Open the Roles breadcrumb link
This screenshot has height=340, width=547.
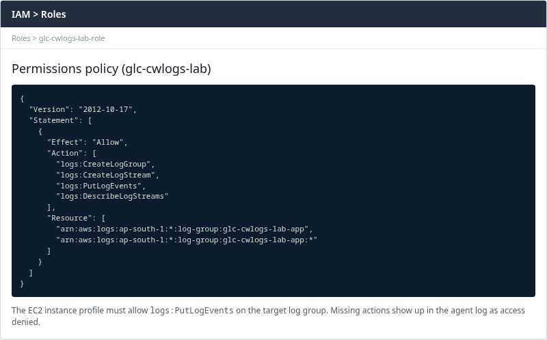[x=21, y=38]
